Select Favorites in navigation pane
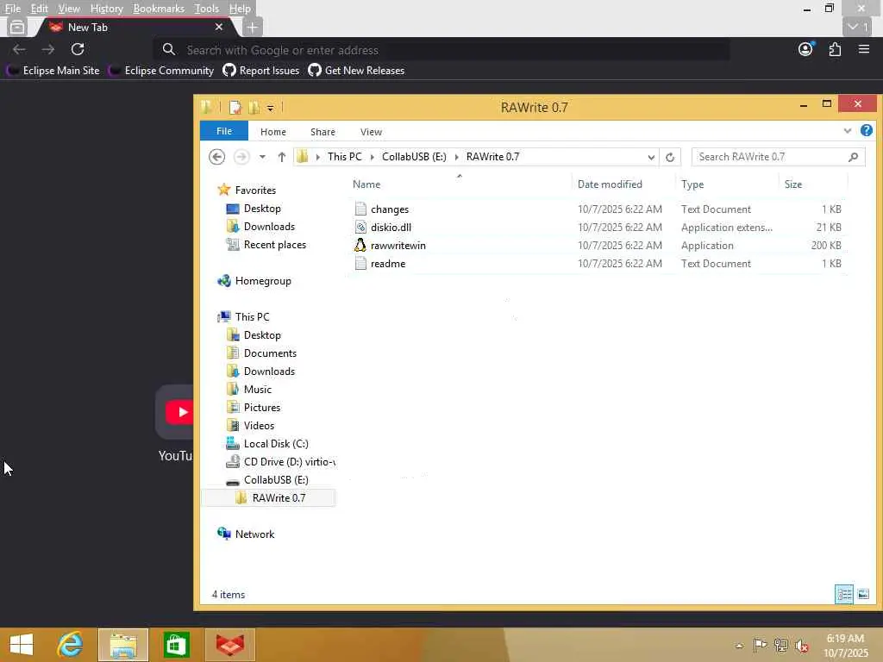The width and height of the screenshot is (883, 662). click(247, 190)
